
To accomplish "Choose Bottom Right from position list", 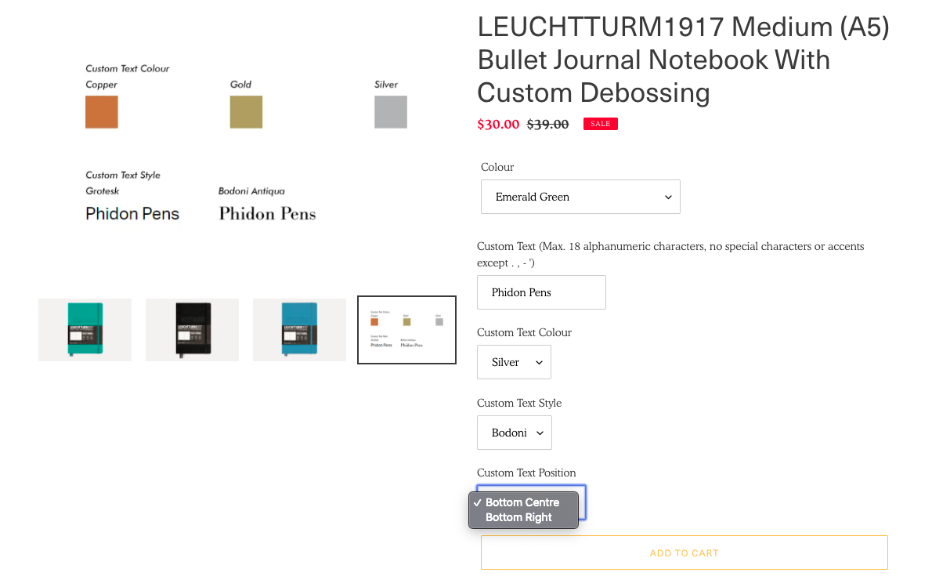I will pyautogui.click(x=518, y=517).
